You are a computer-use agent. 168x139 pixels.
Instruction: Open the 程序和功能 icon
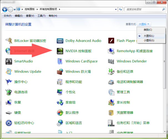(x=60, y=82)
